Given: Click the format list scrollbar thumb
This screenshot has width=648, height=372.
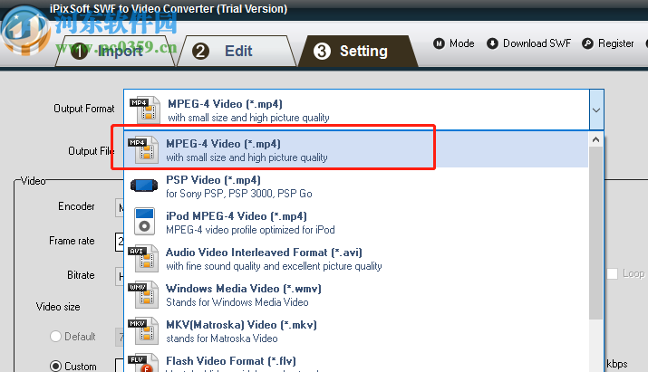Looking at the screenshot, I should tap(595, 233).
